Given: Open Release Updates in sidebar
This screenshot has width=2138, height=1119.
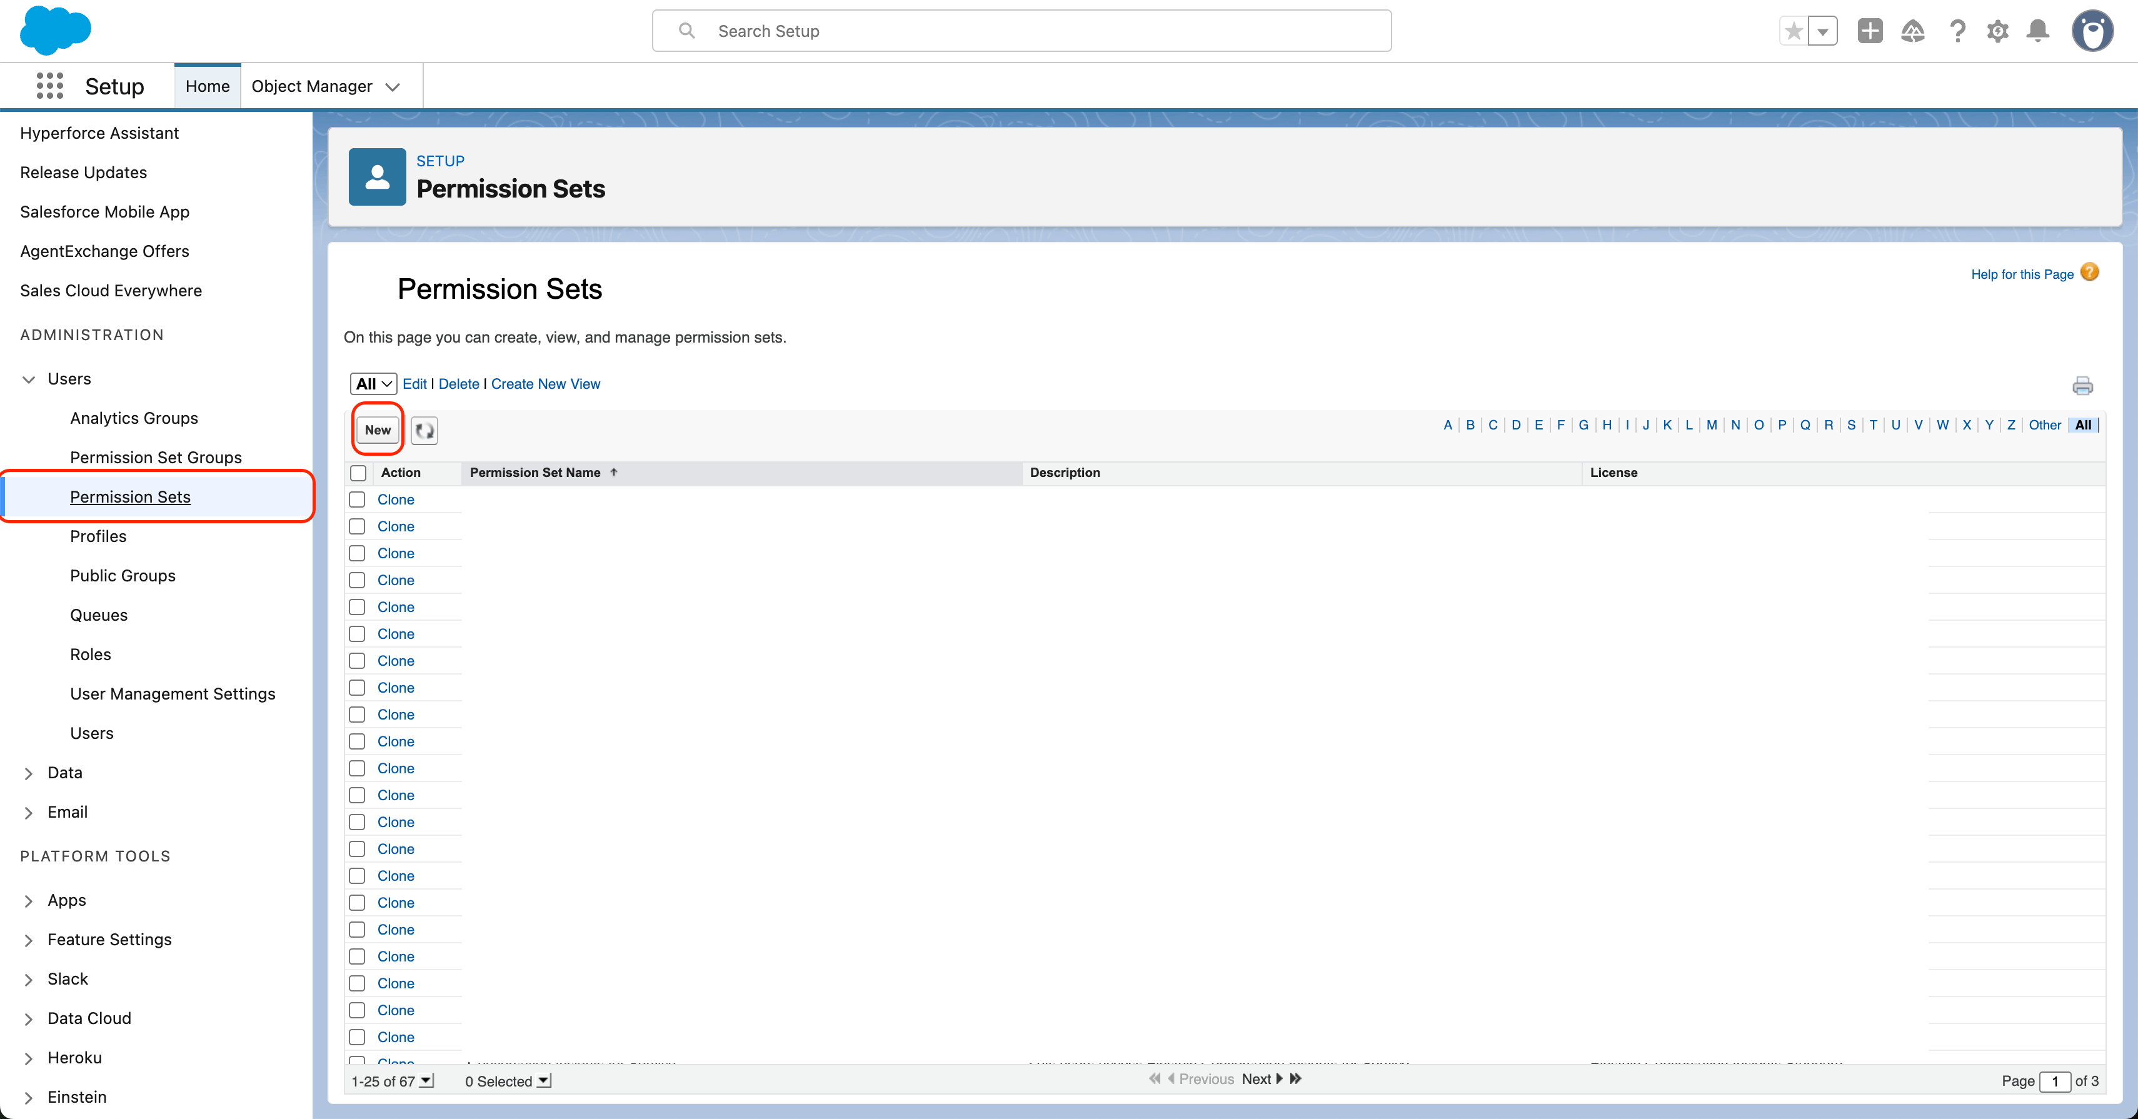Looking at the screenshot, I should pyautogui.click(x=83, y=173).
